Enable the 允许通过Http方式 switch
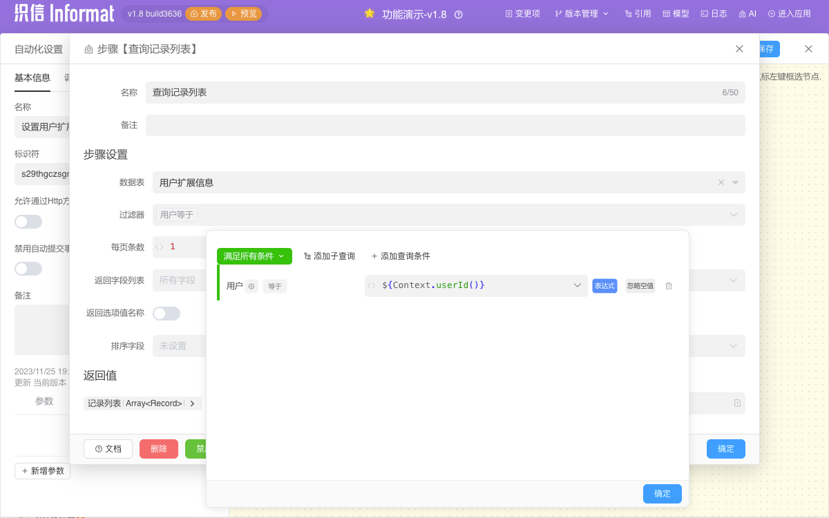Screen dimensions: 829x518 [28, 221]
